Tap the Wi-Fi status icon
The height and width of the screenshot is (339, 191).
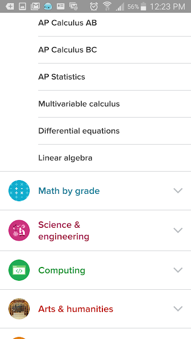pyautogui.click(x=107, y=6)
